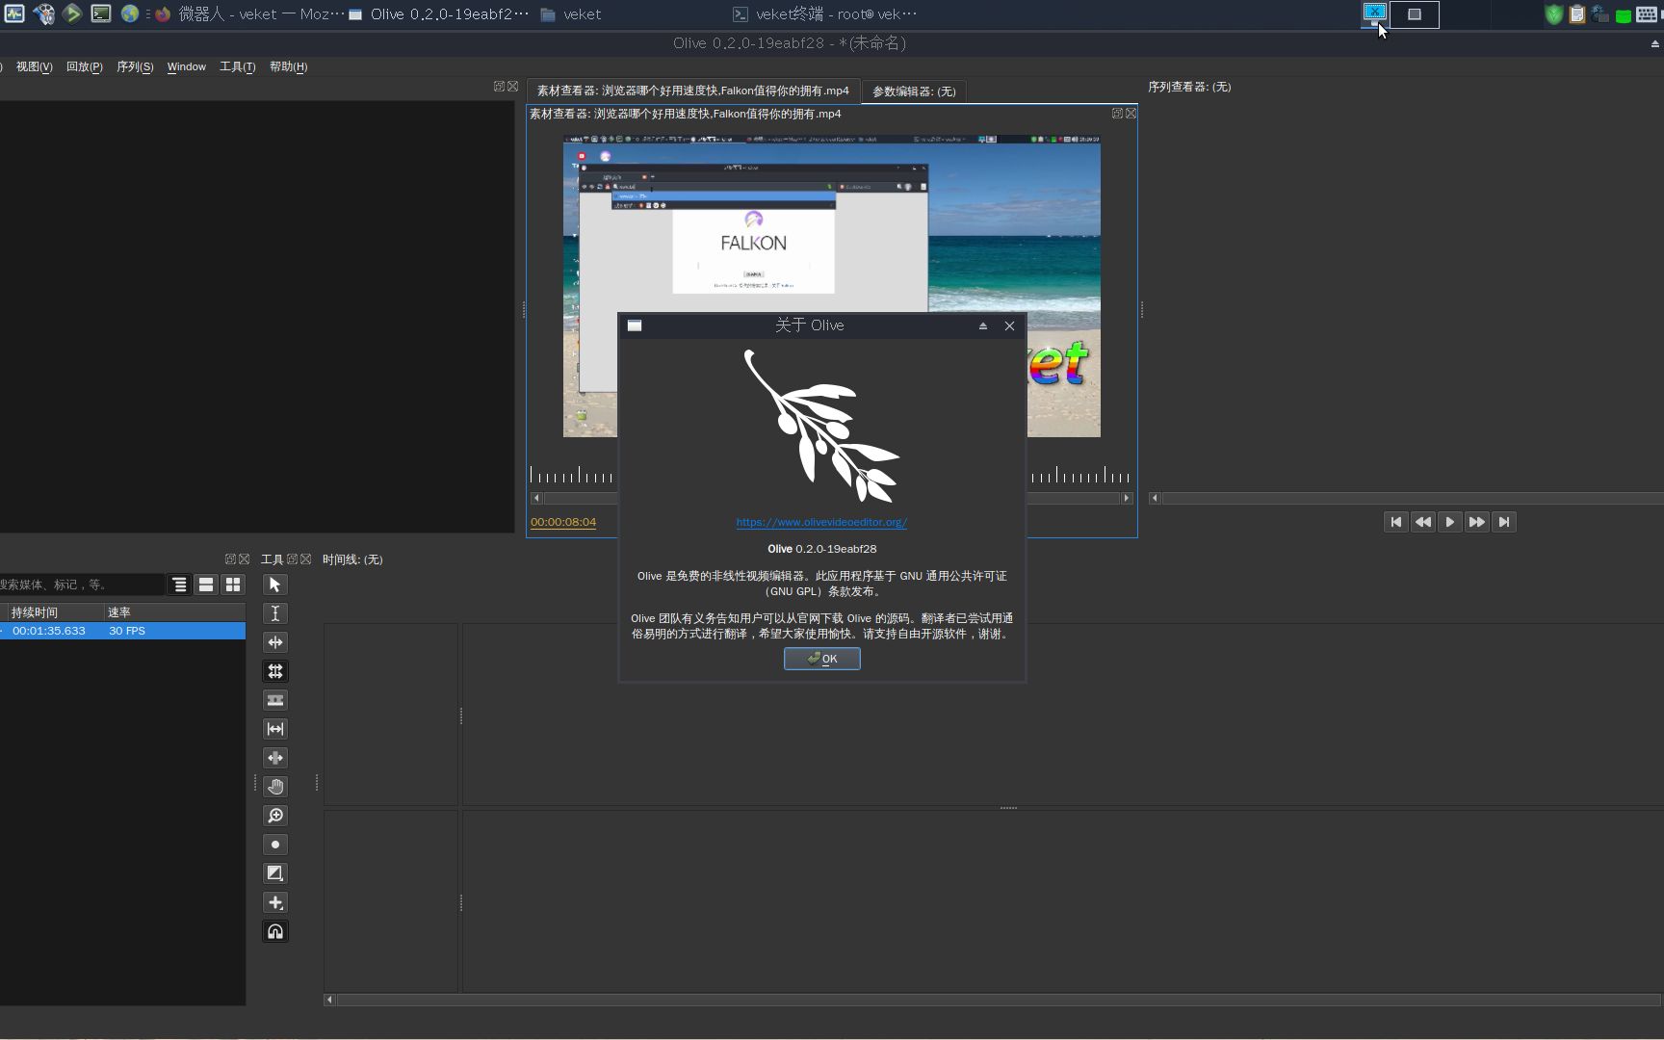The width and height of the screenshot is (1664, 1040).
Task: Click the sequence viewer scrollbar left arrow
Action: coord(1155,498)
